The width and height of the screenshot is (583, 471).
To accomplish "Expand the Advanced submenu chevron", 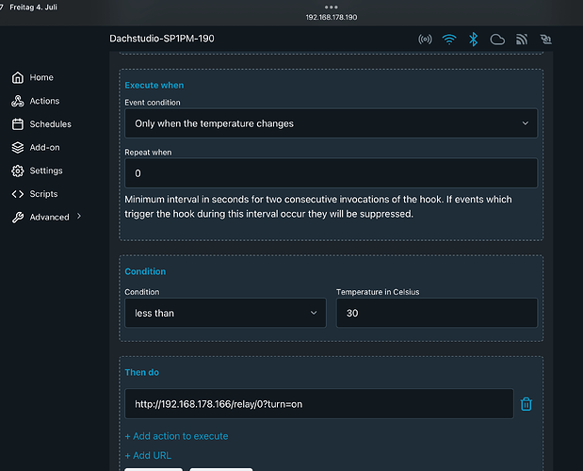I will point(79,217).
